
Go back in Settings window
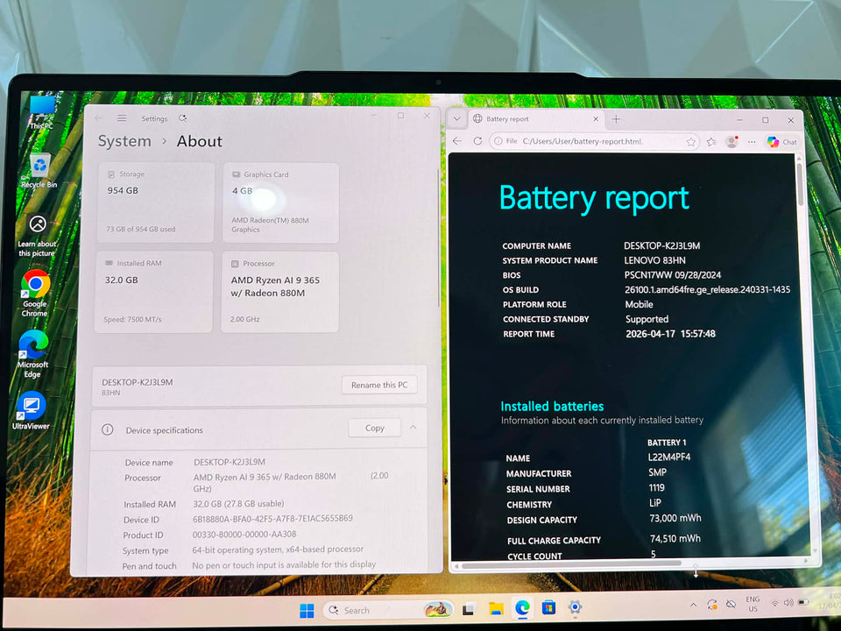pyautogui.click(x=99, y=118)
